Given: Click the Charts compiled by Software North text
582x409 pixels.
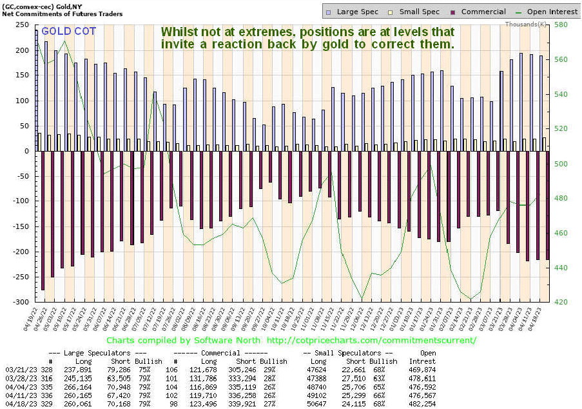Looking at the screenshot, I should [183, 340].
